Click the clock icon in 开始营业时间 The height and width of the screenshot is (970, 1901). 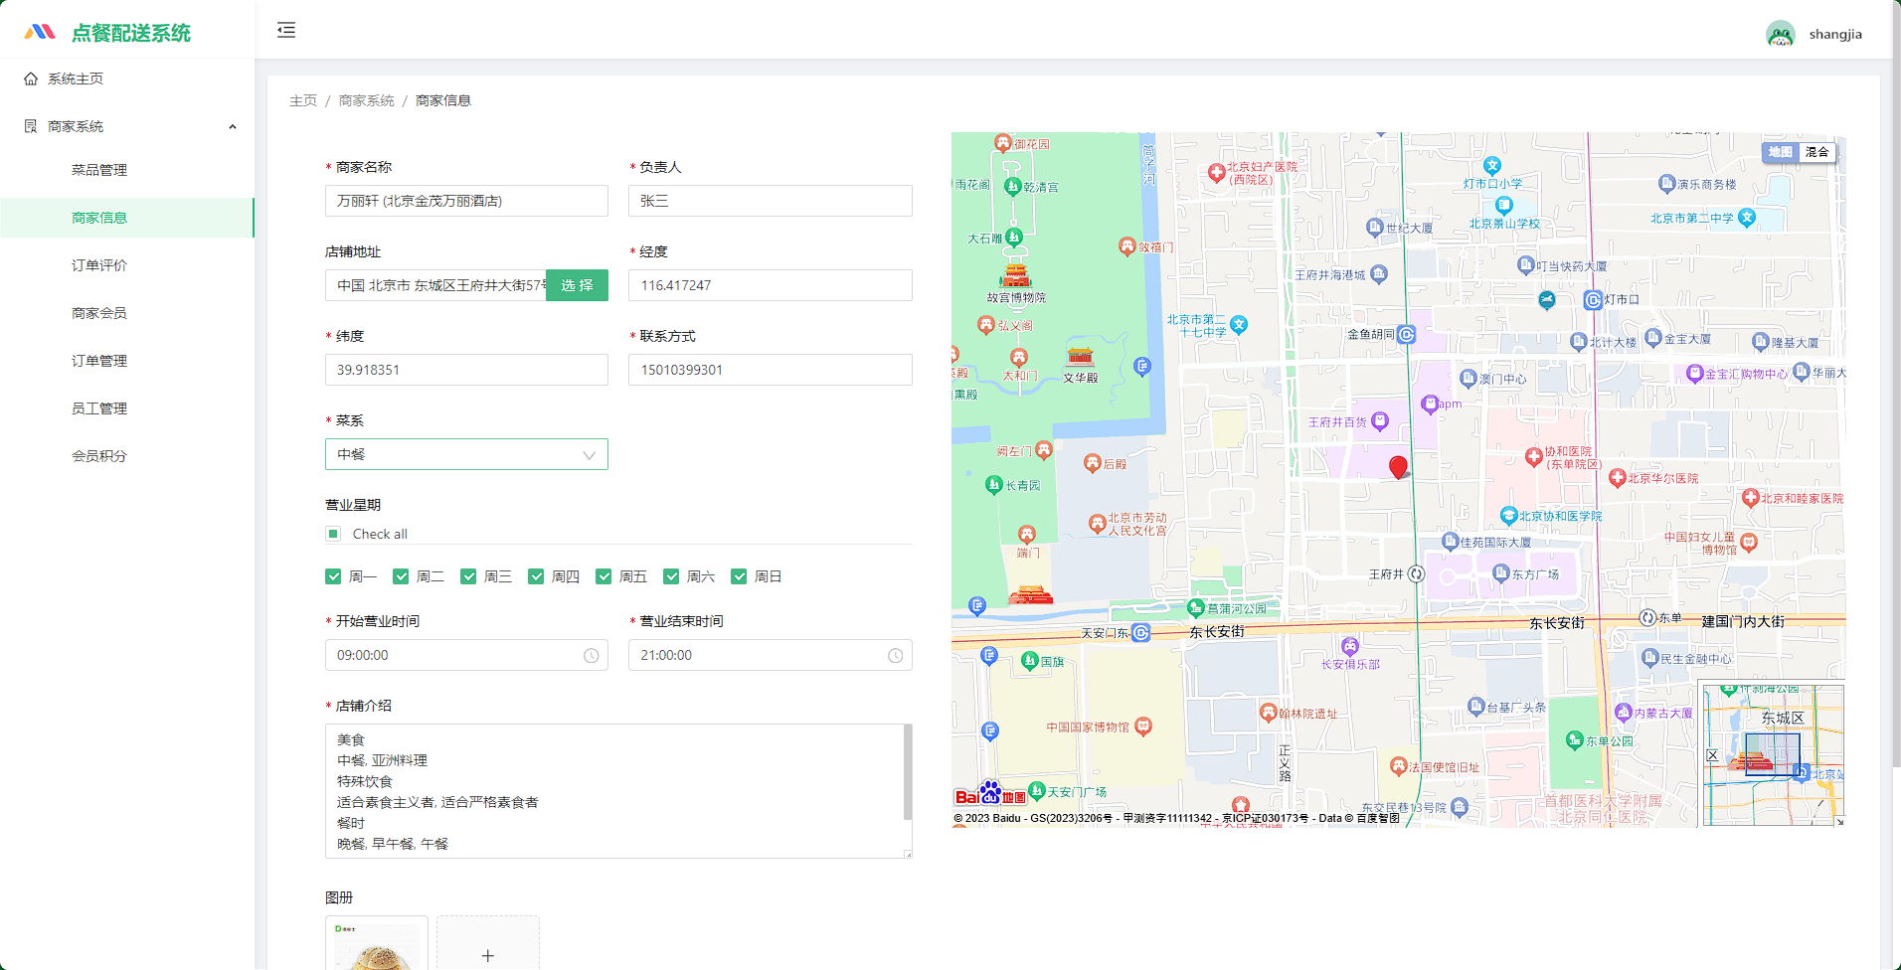591,656
